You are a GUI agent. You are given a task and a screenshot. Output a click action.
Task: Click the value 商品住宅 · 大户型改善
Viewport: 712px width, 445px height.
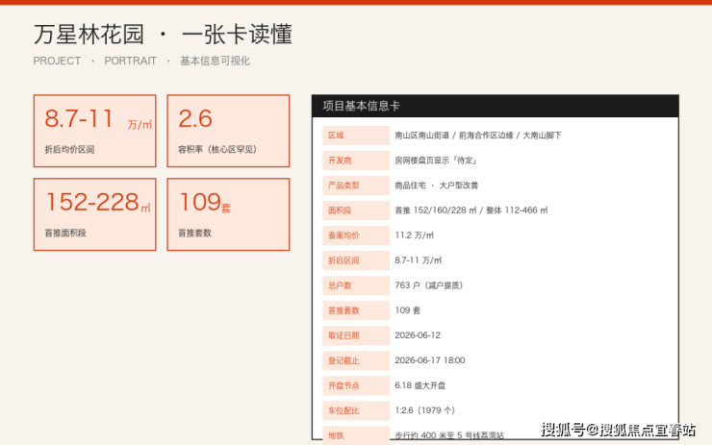pyautogui.click(x=437, y=185)
